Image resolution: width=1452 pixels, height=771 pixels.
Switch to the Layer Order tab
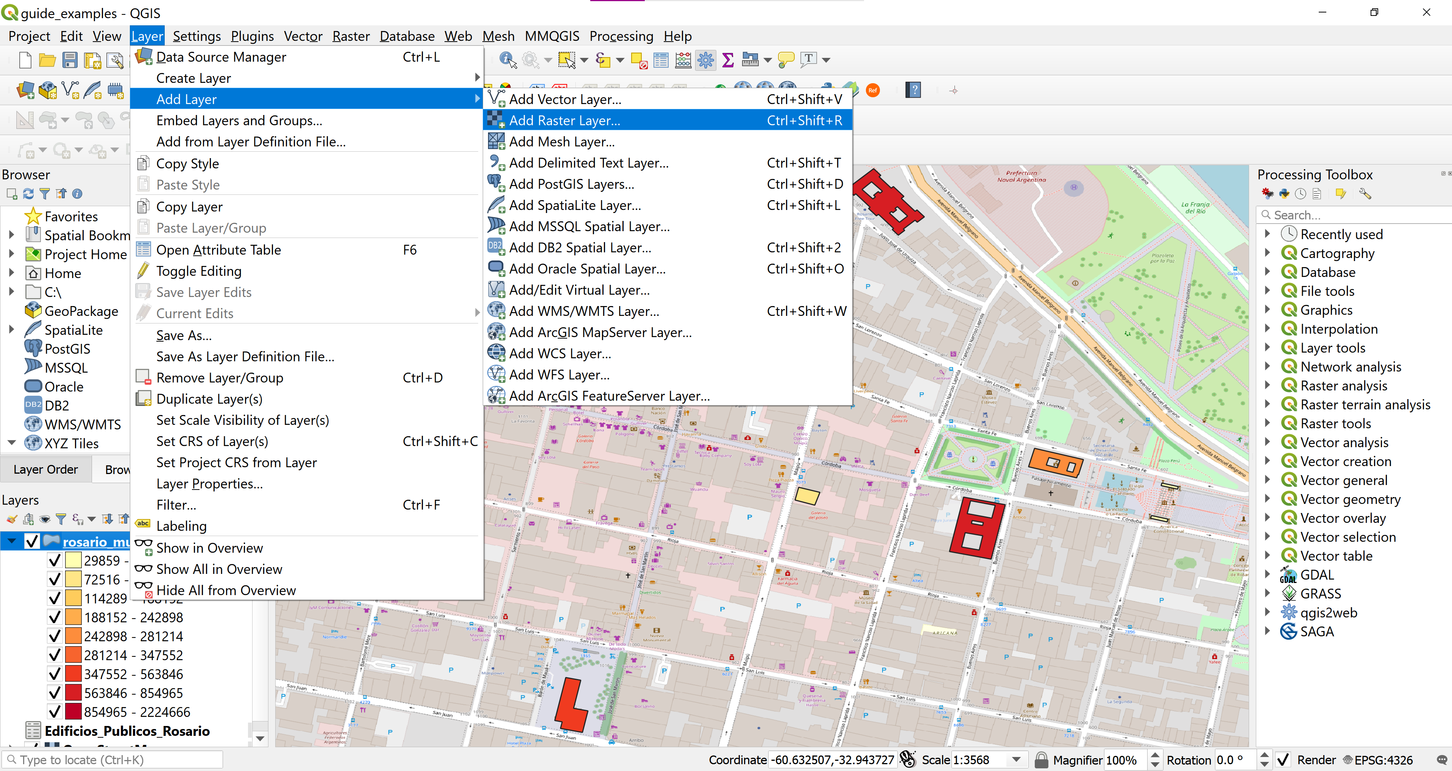tap(46, 469)
